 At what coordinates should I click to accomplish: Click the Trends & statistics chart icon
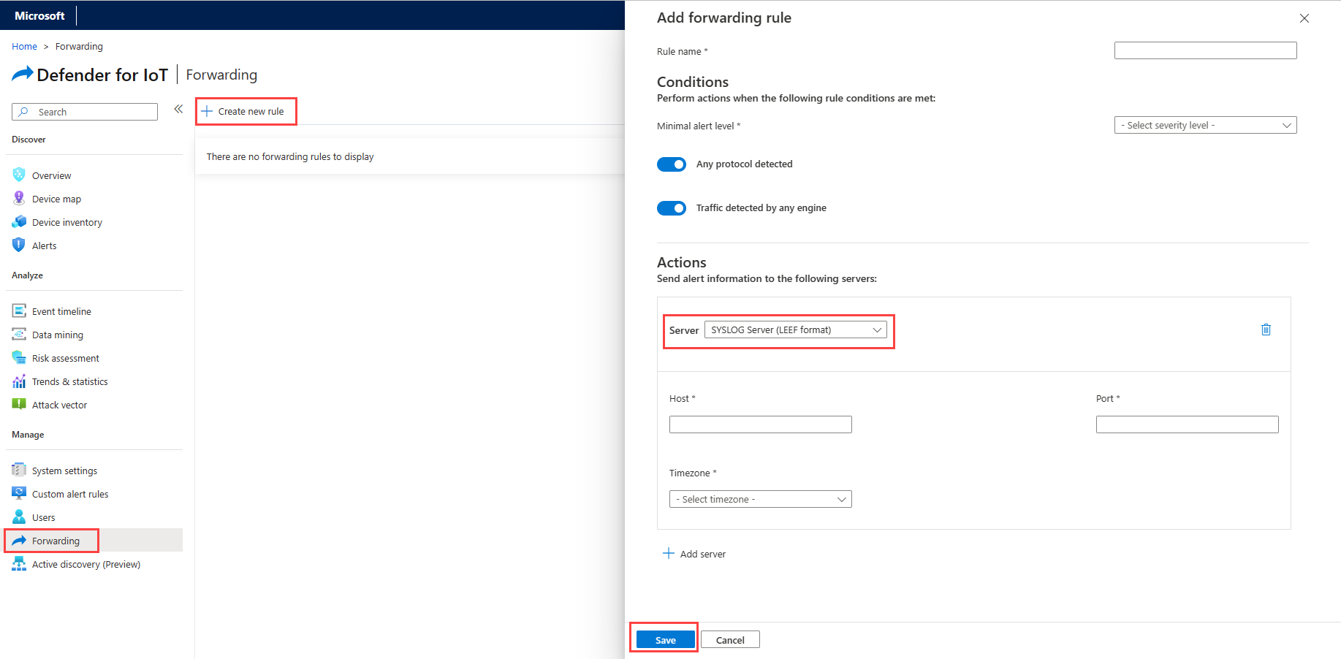(19, 381)
